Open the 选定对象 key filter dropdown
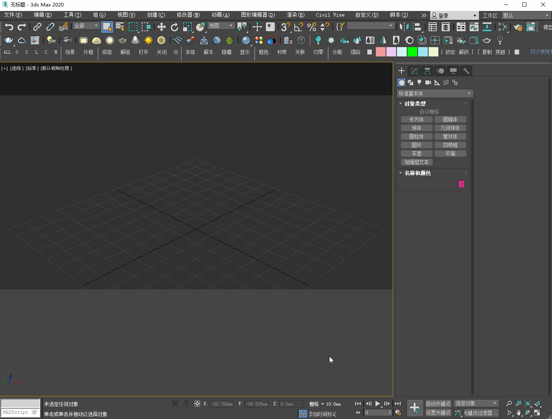Image resolution: width=552 pixels, height=419 pixels. 476,403
